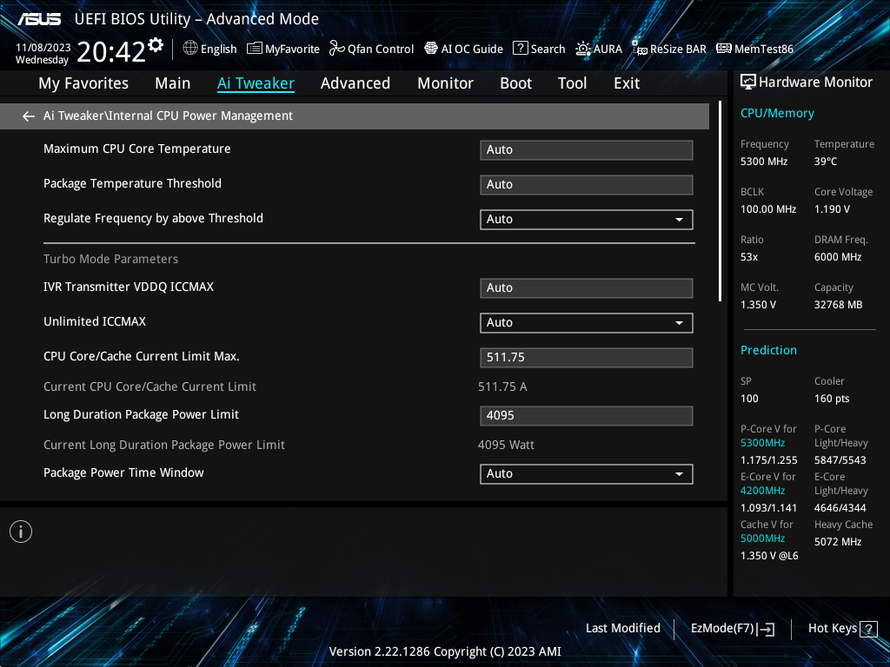Click the CPU/Memory section heading
The width and height of the screenshot is (890, 667).
pyautogui.click(x=777, y=114)
